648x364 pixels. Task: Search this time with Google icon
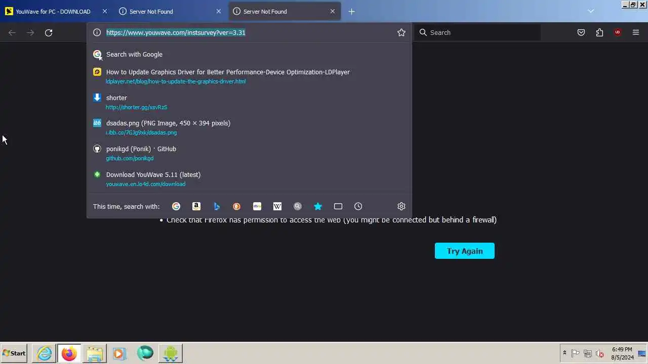176,206
